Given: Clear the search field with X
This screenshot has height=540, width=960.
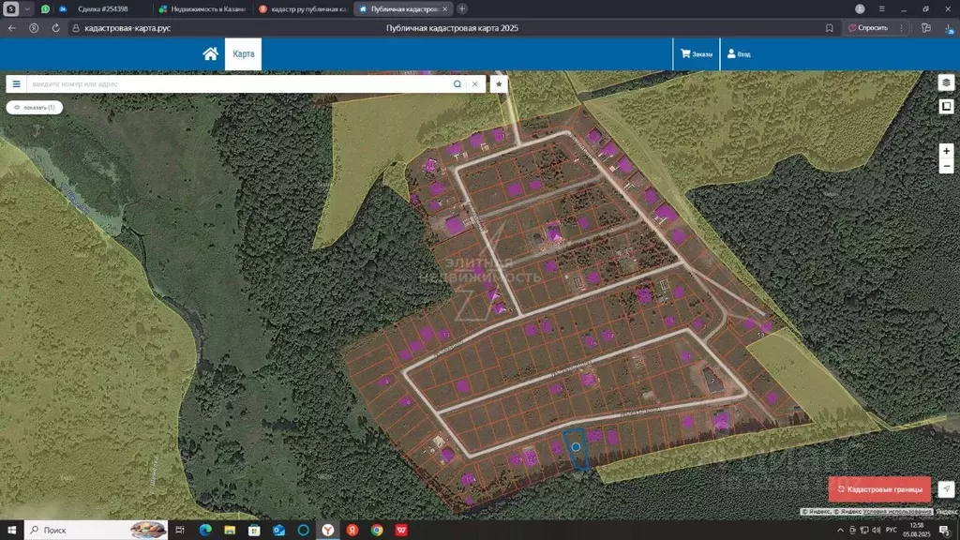Looking at the screenshot, I should (x=475, y=83).
